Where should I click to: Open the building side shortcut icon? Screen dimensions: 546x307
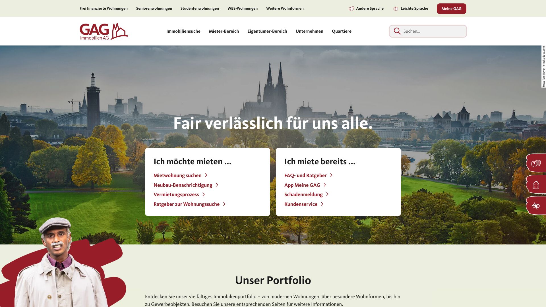click(536, 184)
